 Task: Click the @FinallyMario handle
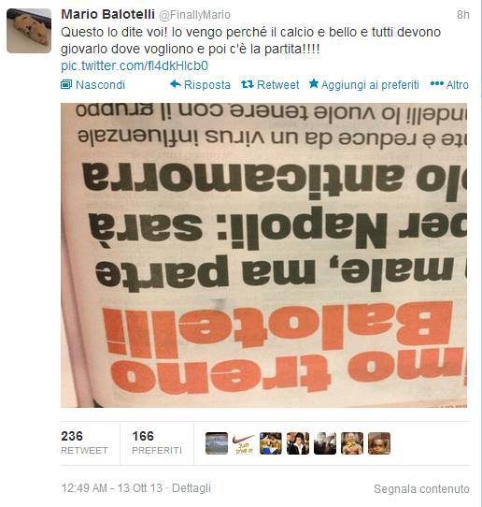195,15
